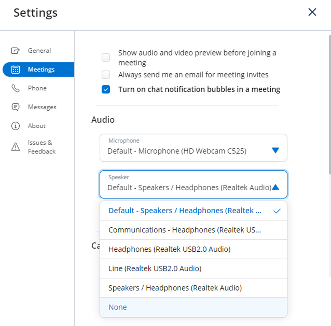The width and height of the screenshot is (331, 326).
Task: Go to the About settings label
Action: 37,126
